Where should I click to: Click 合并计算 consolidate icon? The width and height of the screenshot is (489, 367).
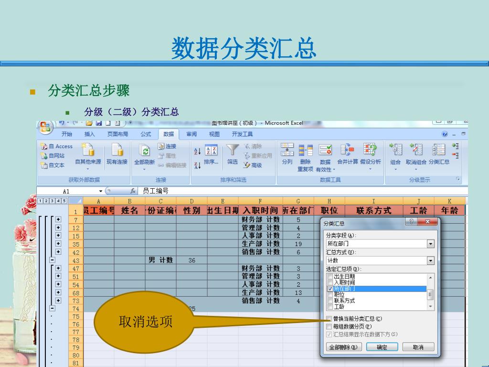click(x=348, y=150)
